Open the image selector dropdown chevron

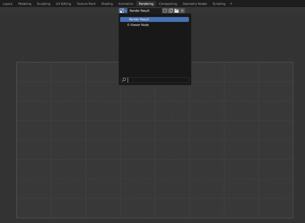pyautogui.click(x=125, y=11)
